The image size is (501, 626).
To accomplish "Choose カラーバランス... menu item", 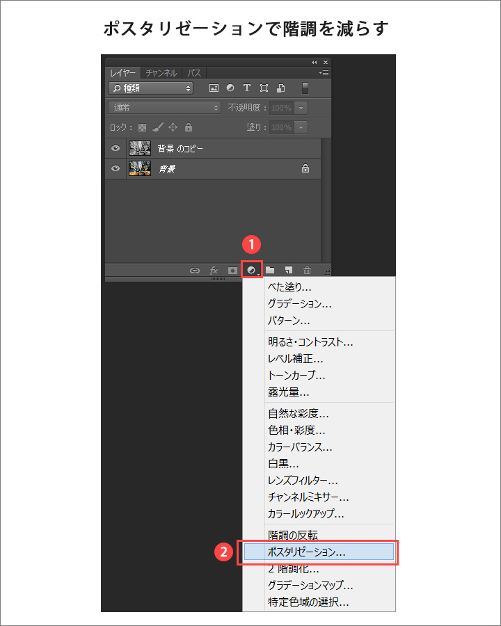I will tap(319, 447).
